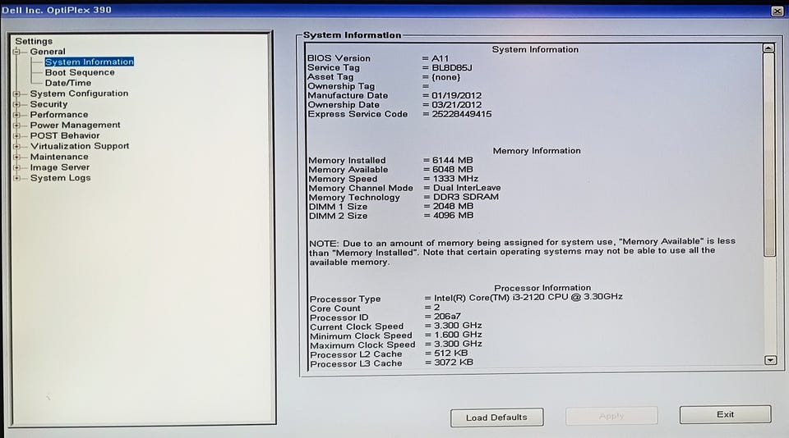Select Maintenance category label
The image size is (789, 438).
click(x=59, y=157)
